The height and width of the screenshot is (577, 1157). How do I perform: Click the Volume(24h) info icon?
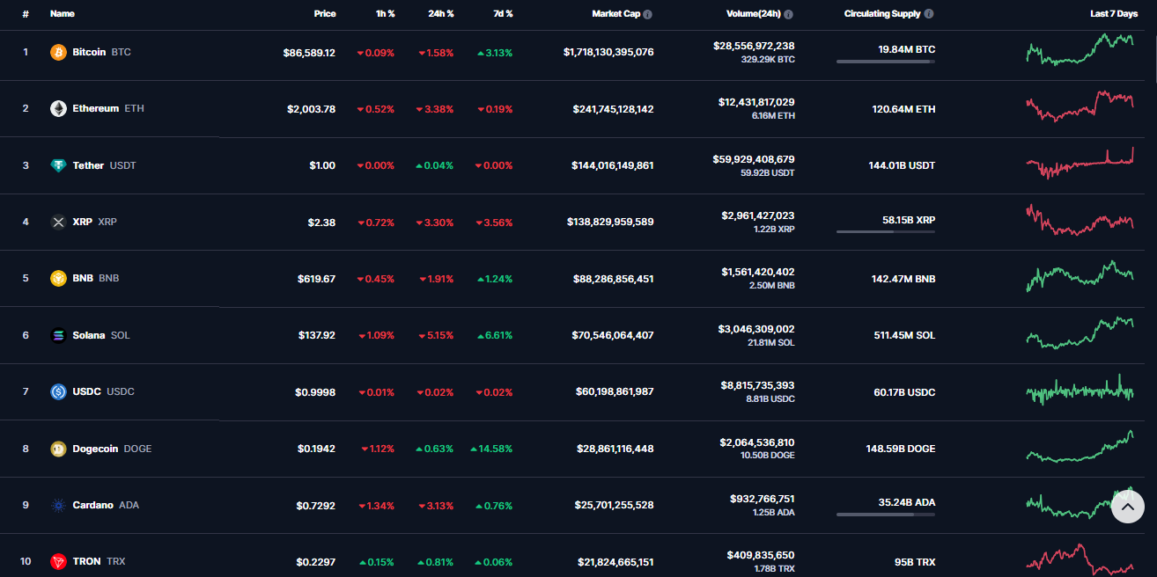(x=788, y=14)
